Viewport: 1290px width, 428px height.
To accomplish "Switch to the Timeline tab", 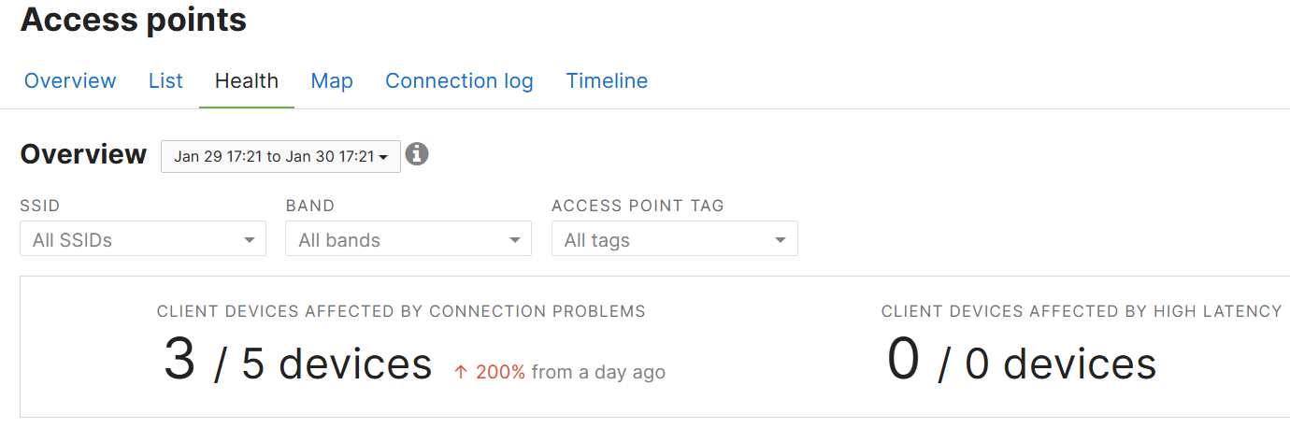I will click(x=607, y=81).
